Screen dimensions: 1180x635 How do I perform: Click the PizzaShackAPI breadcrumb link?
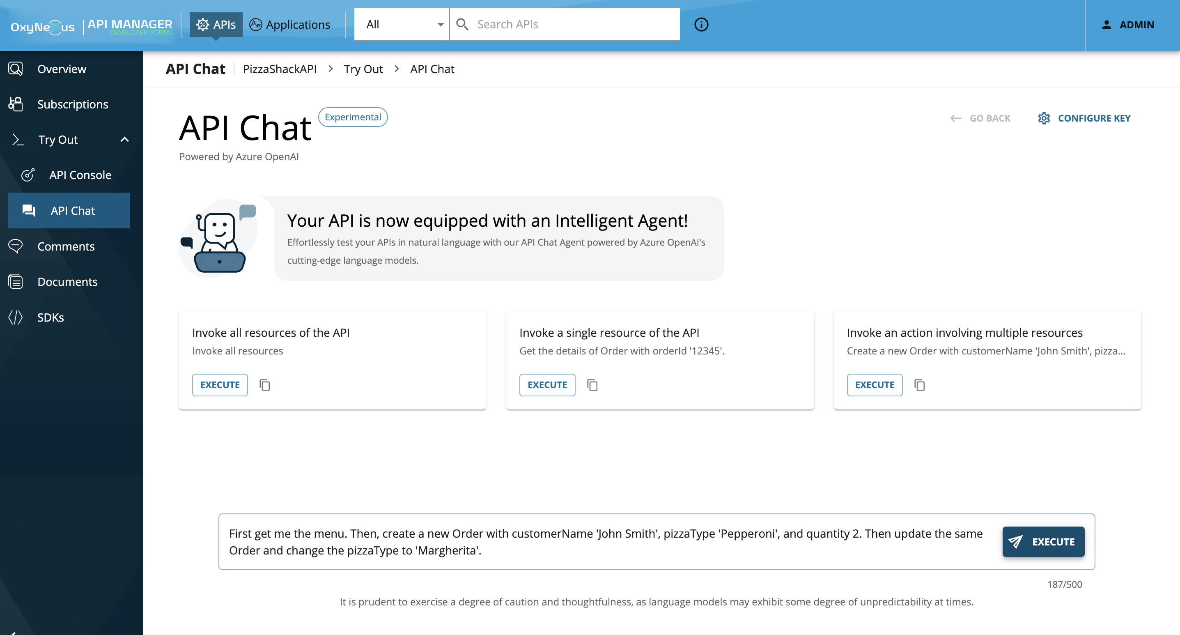click(280, 69)
